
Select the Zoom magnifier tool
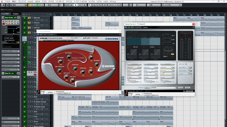point(102,5)
